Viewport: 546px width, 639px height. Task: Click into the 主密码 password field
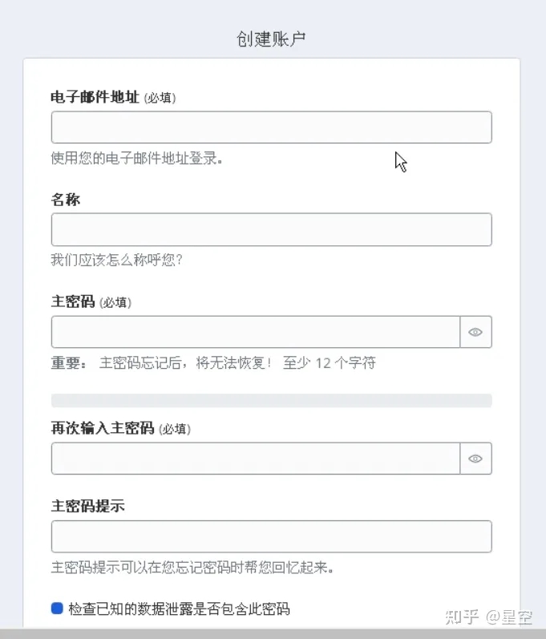[255, 332]
